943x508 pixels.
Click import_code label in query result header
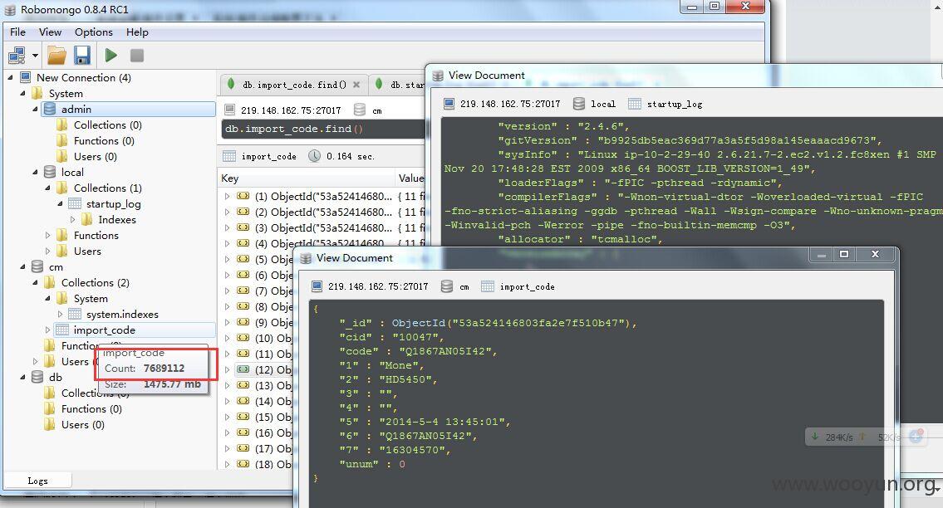pos(269,157)
